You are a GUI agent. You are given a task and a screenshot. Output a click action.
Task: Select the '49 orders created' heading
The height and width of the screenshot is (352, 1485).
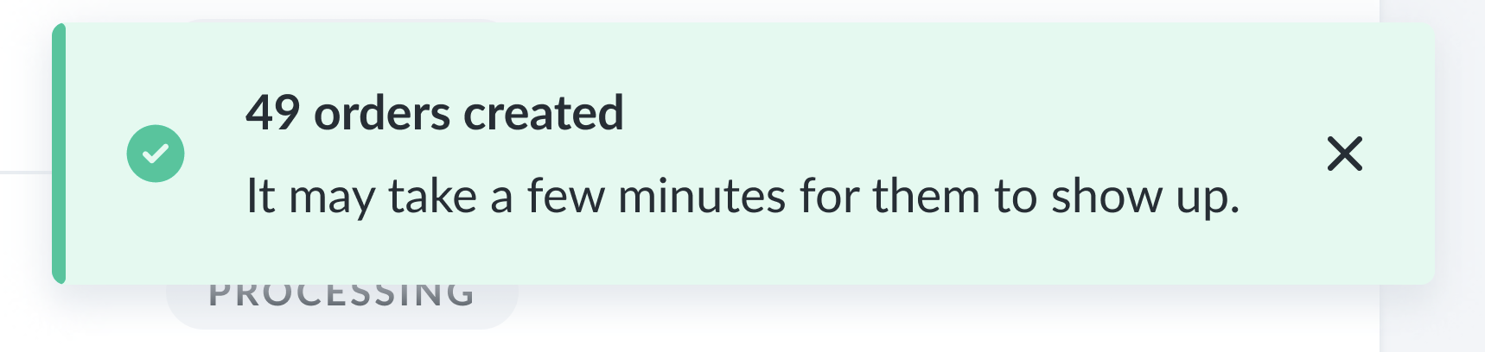(435, 113)
